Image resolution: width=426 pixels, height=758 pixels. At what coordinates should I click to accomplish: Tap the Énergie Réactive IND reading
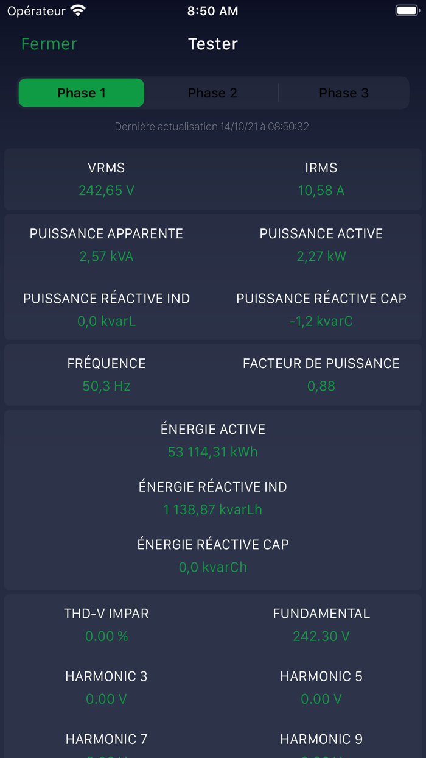click(x=213, y=509)
